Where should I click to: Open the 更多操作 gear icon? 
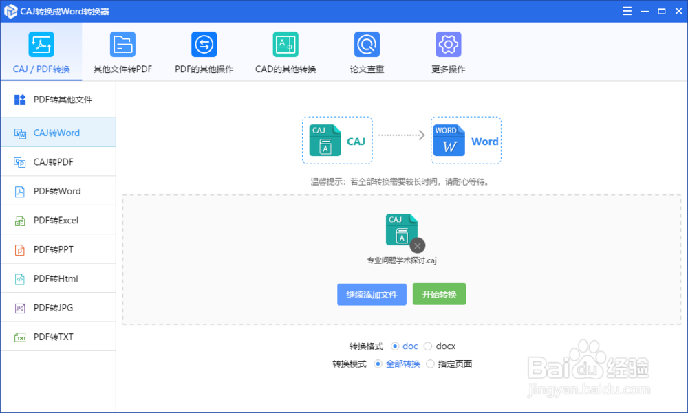[x=449, y=52]
